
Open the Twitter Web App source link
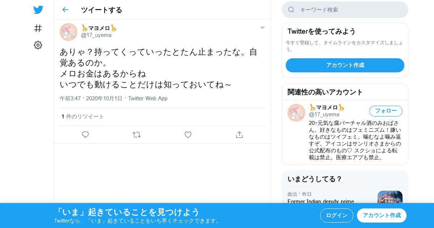[148, 98]
